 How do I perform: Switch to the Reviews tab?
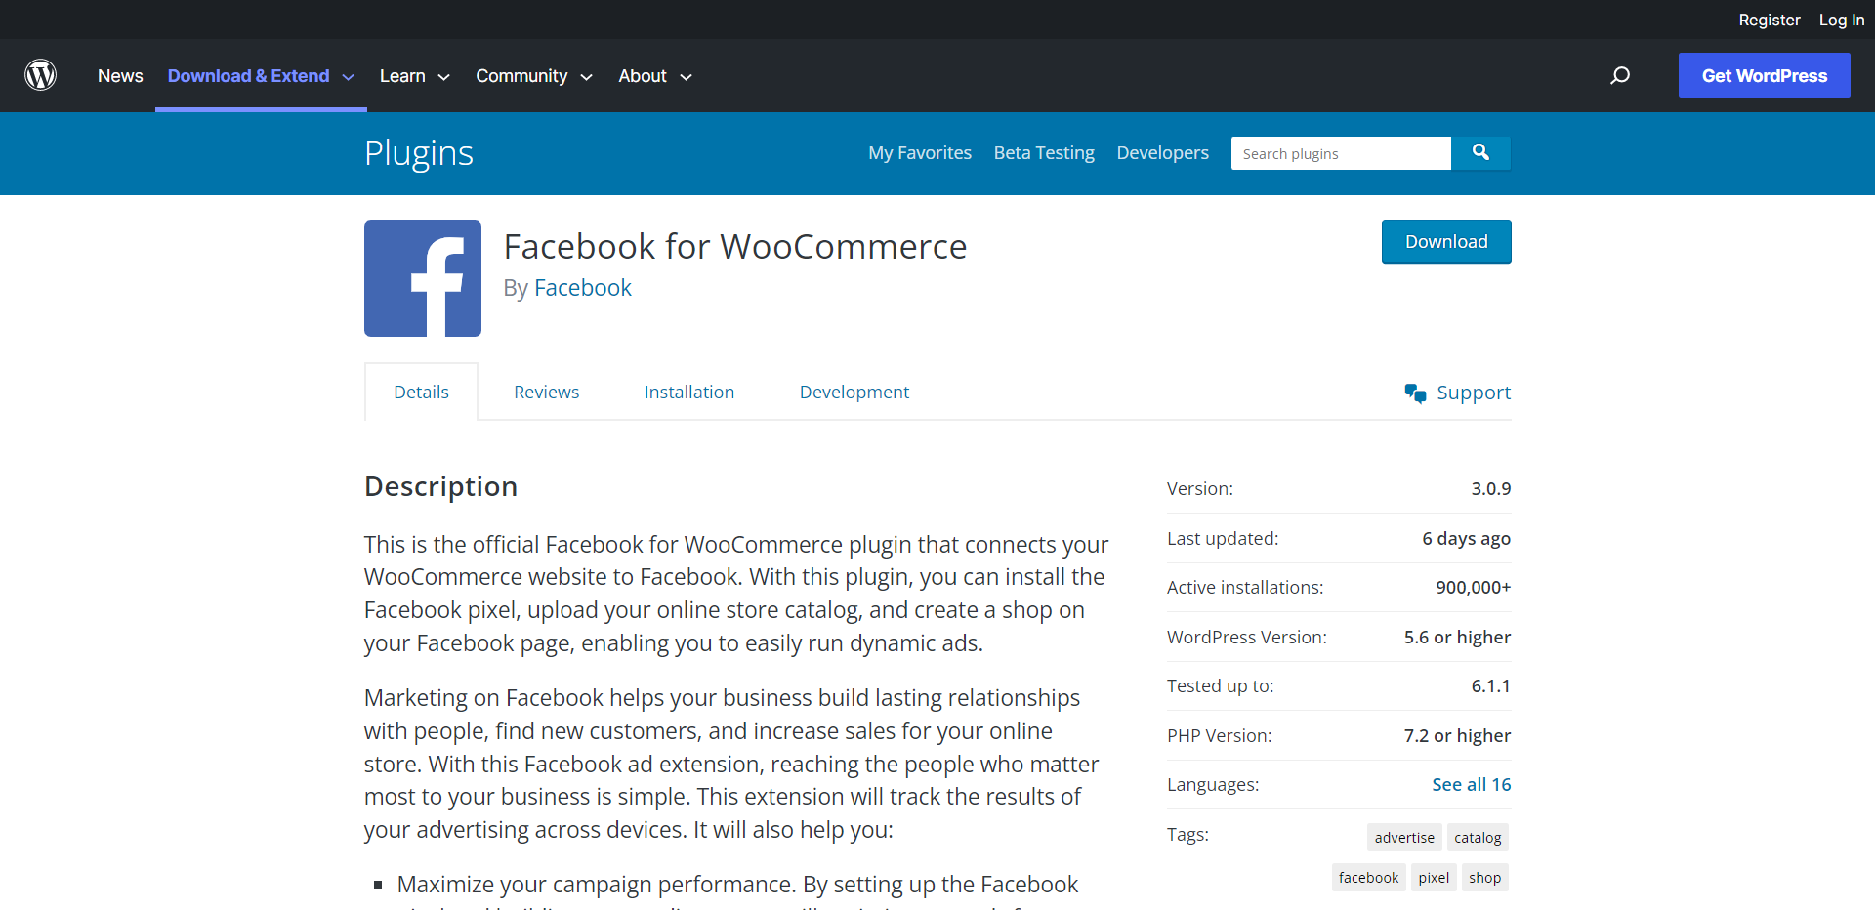[x=546, y=392]
